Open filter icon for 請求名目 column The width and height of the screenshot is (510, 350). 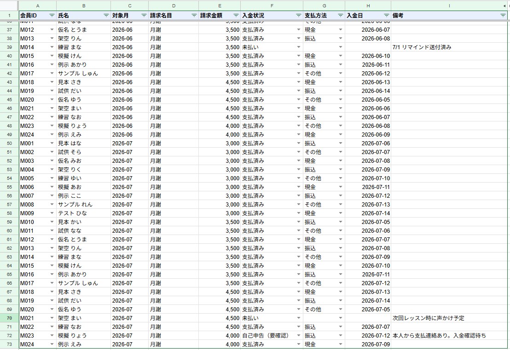[194, 15]
